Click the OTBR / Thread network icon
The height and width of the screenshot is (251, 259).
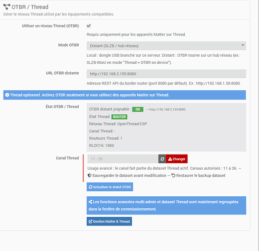(x=7, y=7)
